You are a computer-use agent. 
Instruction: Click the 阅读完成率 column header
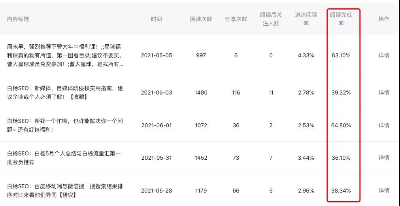tap(341, 19)
